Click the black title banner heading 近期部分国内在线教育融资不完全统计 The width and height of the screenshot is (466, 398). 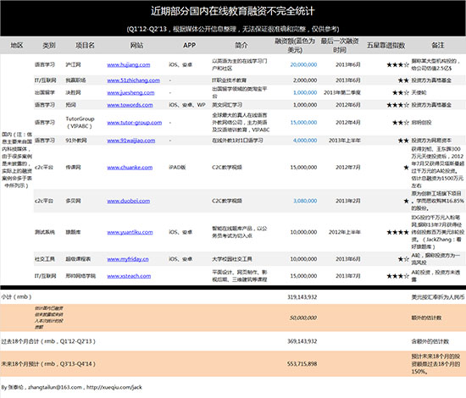pyautogui.click(x=233, y=11)
